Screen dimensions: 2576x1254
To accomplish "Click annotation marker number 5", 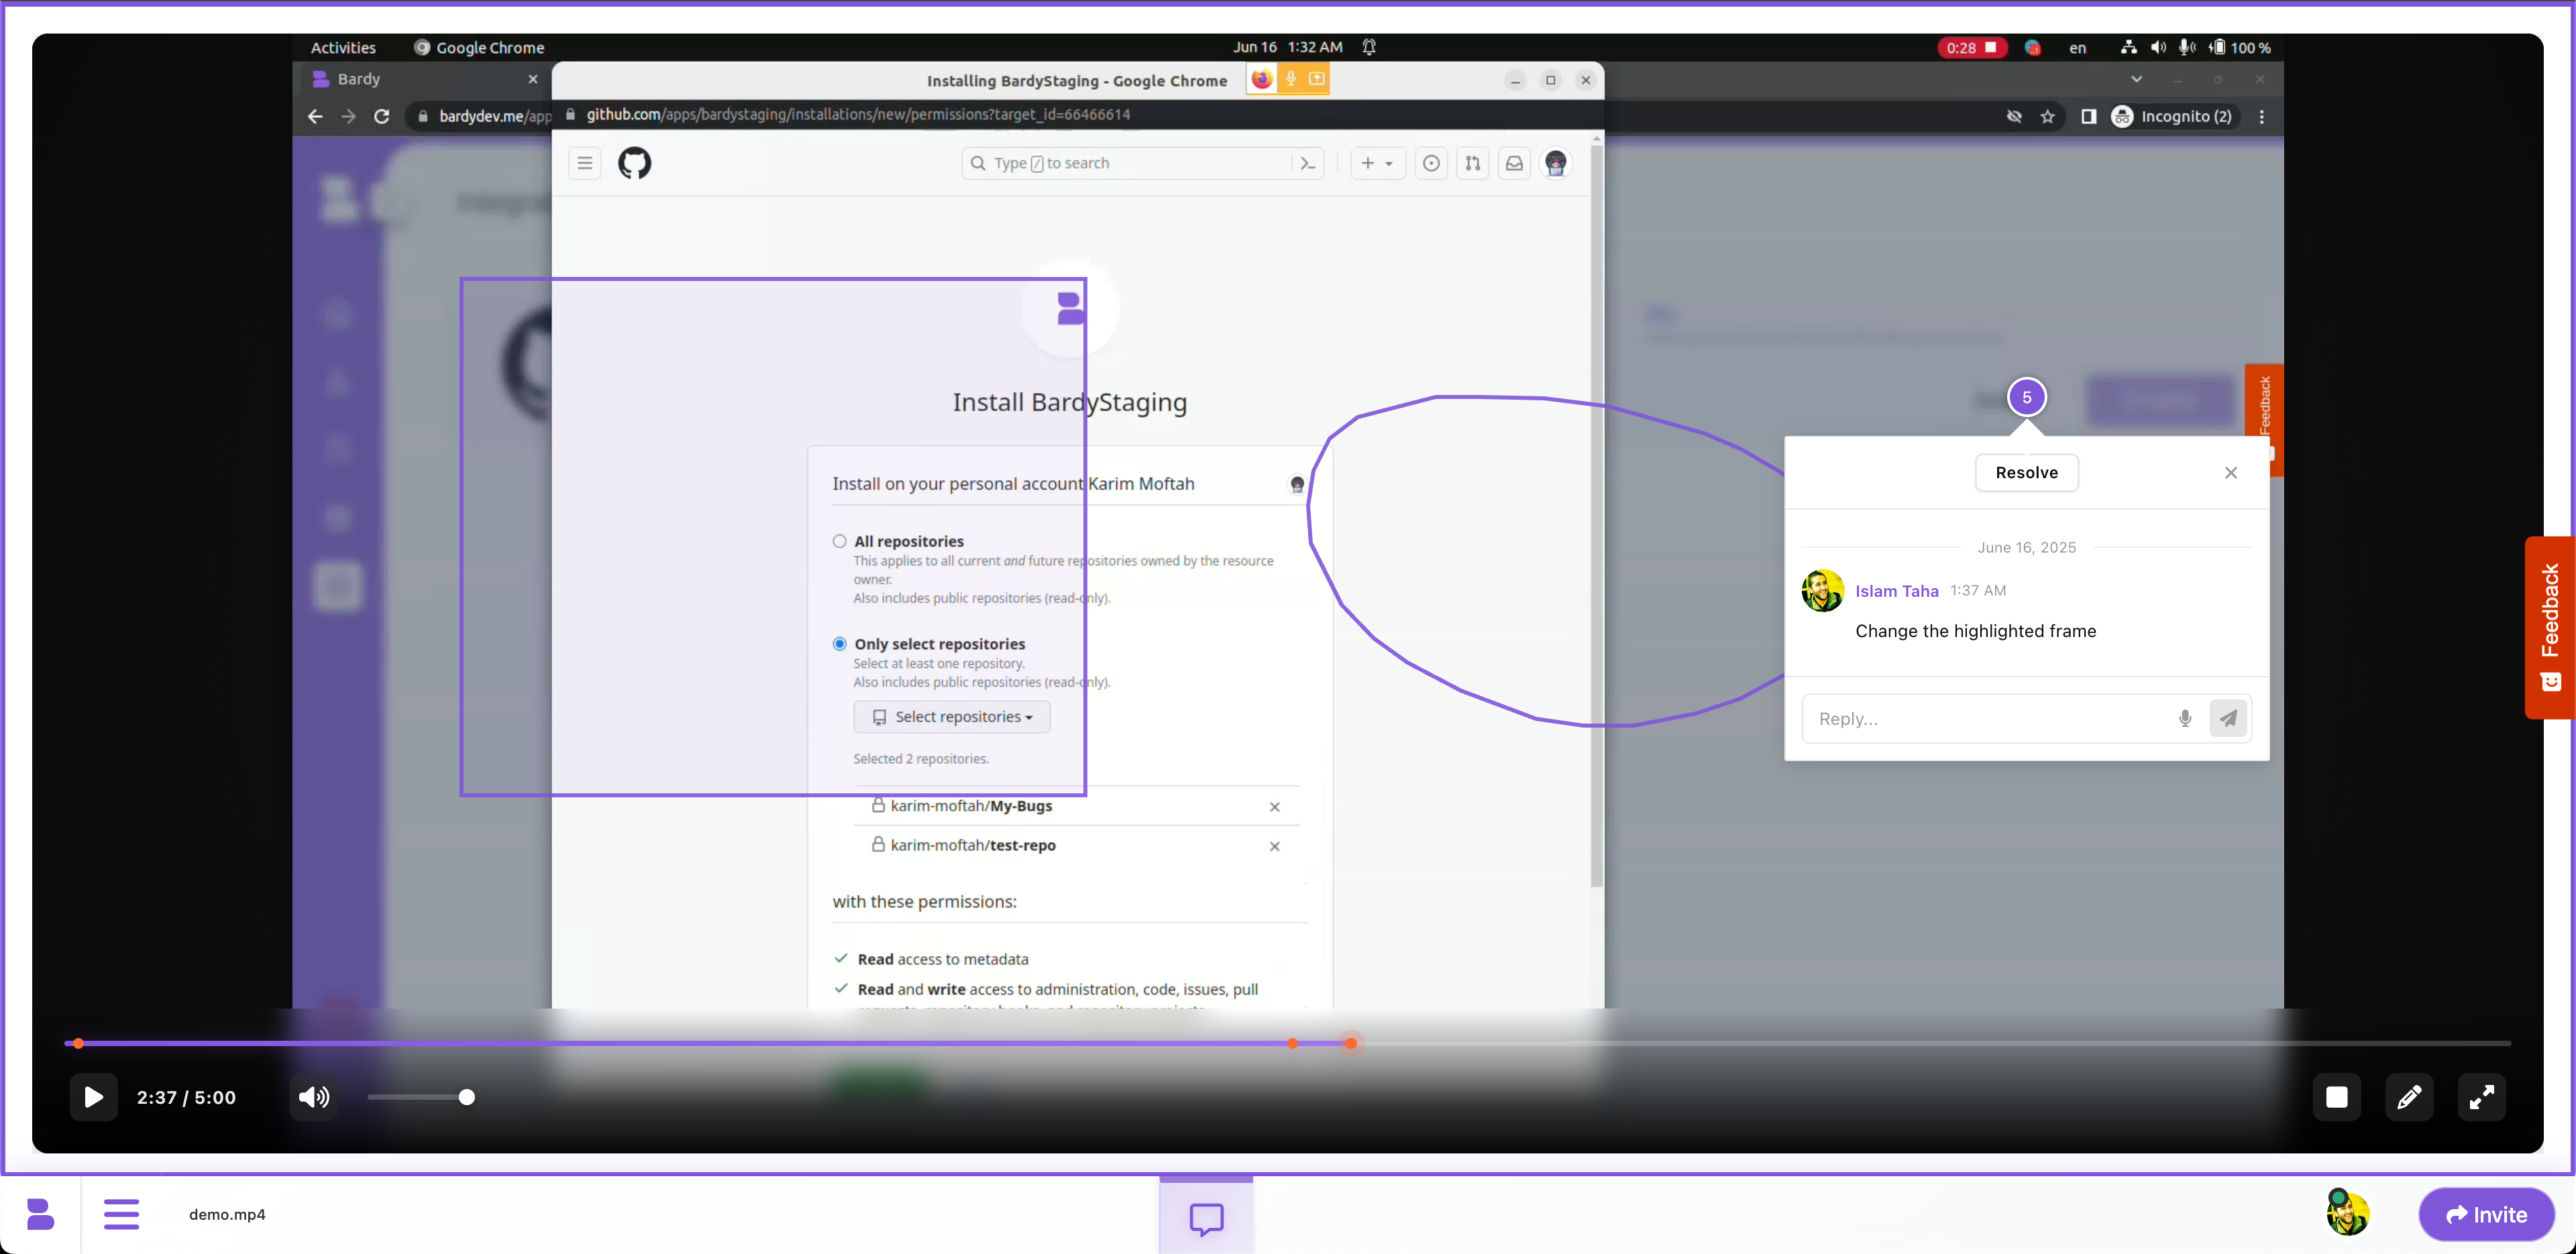I will [2026, 397].
